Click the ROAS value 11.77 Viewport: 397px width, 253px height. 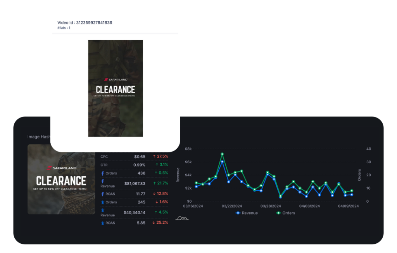coord(140,194)
